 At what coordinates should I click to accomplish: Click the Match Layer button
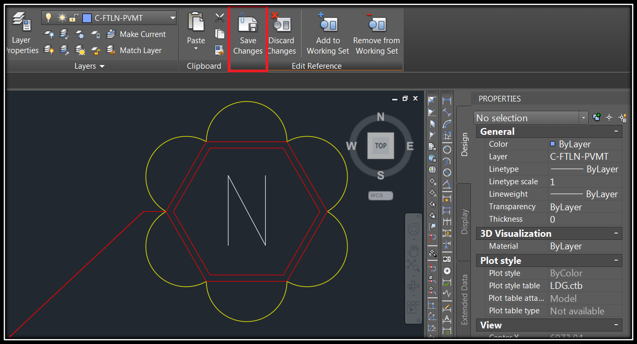click(134, 50)
